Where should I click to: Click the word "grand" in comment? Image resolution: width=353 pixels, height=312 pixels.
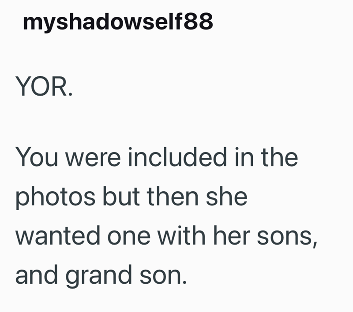pyautogui.click(x=98, y=276)
